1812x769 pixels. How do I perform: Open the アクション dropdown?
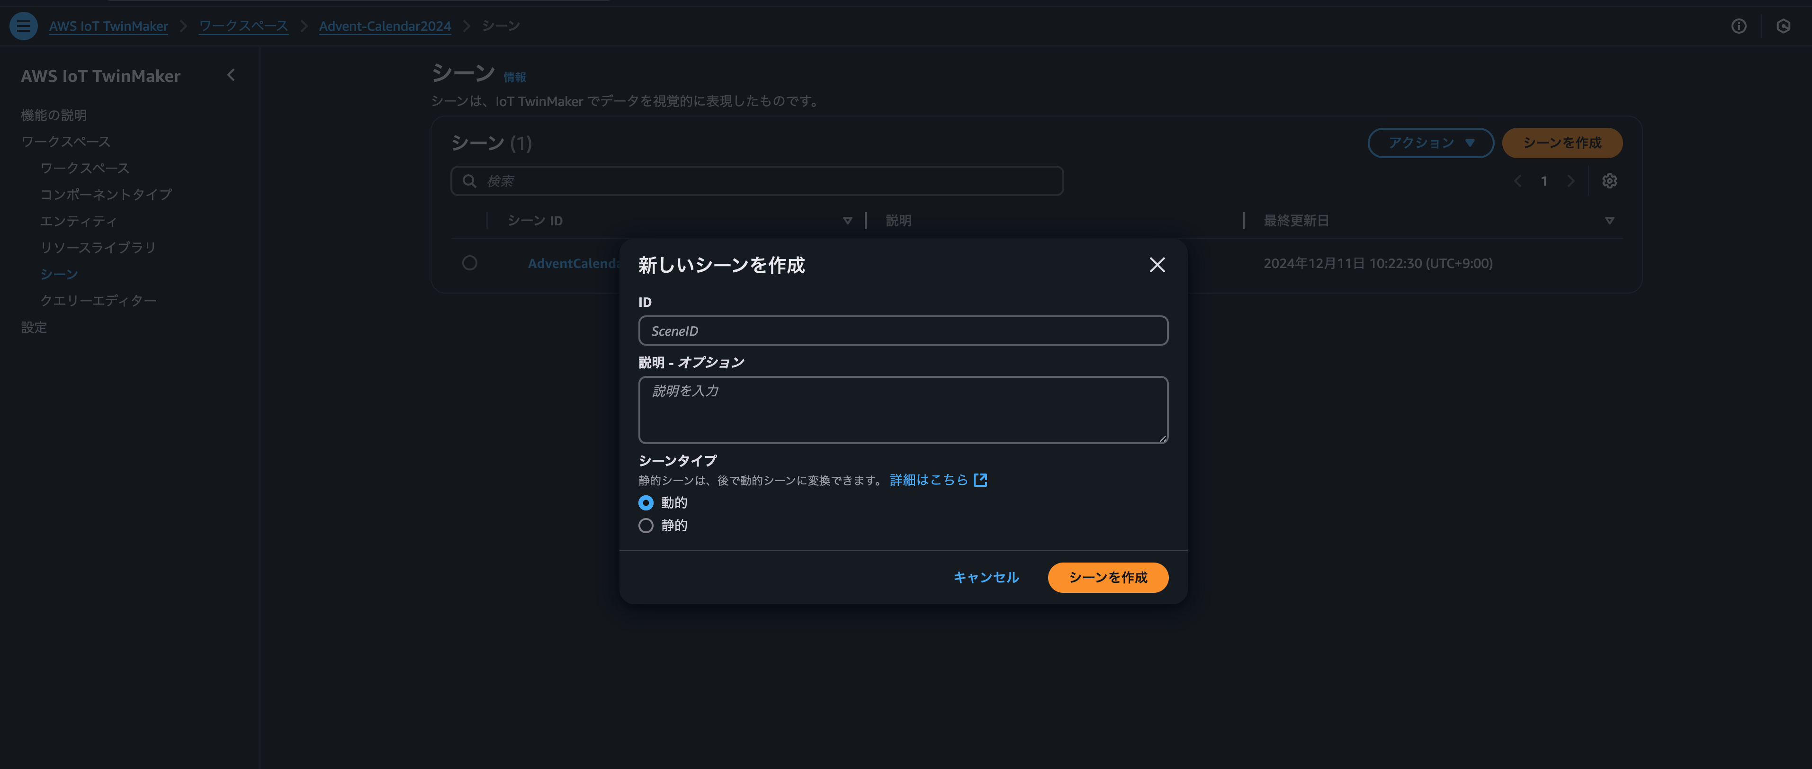[1430, 142]
